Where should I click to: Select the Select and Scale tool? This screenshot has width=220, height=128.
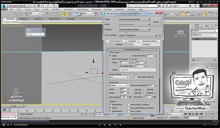click(75, 14)
